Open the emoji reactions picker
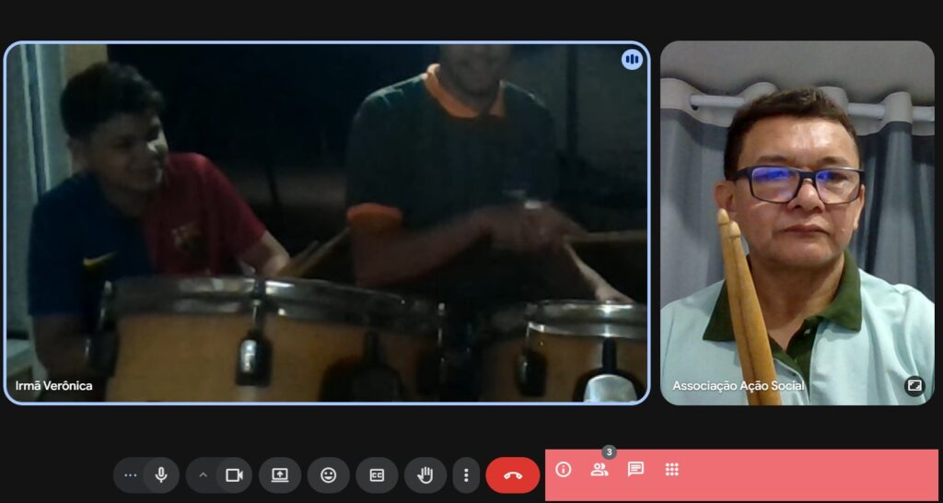943x503 pixels. pos(328,475)
